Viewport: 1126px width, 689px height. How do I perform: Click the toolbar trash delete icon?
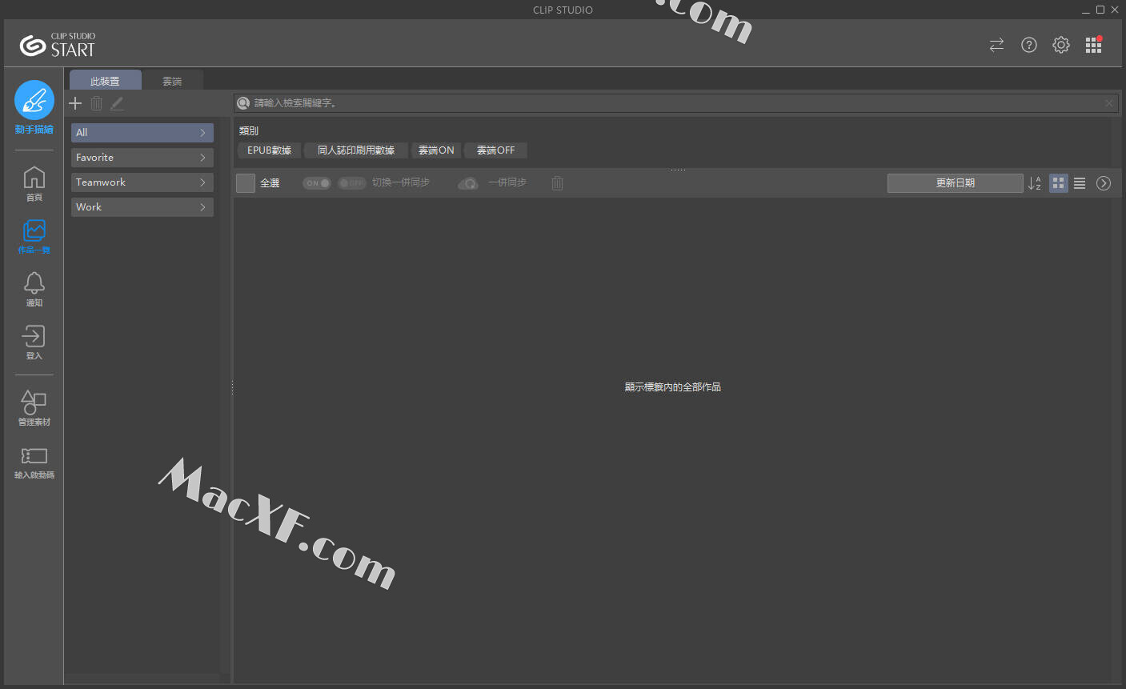tap(558, 183)
